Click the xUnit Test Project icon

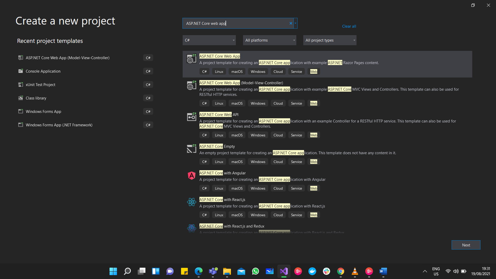21,84
